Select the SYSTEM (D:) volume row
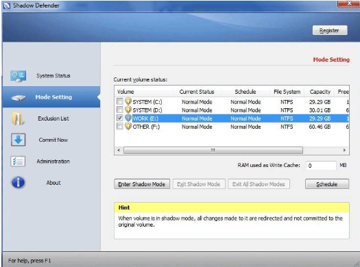Viewport: 360px width, 267px height. click(x=232, y=110)
